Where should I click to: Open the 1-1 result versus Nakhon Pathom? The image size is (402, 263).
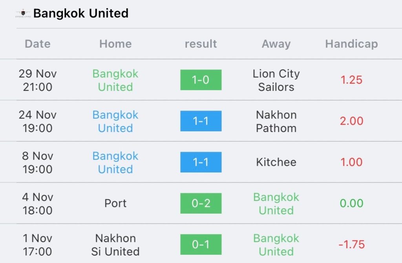click(x=201, y=121)
